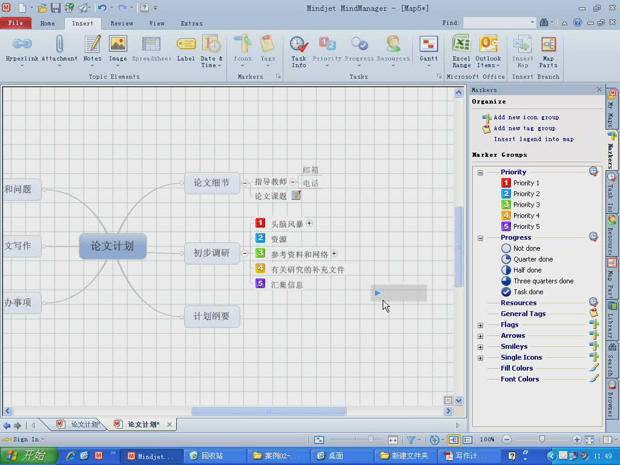Expand the Arrows marker group
620x465 pixels.
480,336
